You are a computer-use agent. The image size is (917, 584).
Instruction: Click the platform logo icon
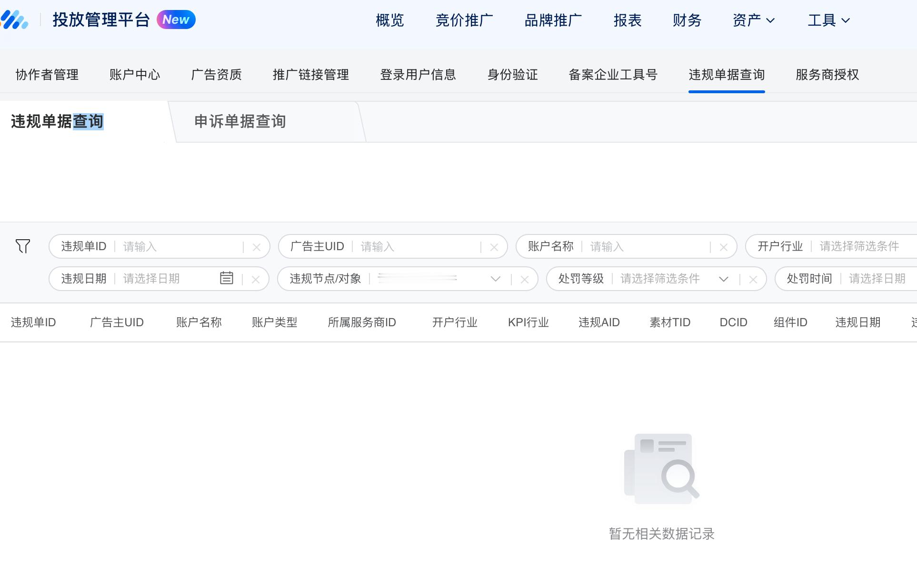[14, 20]
